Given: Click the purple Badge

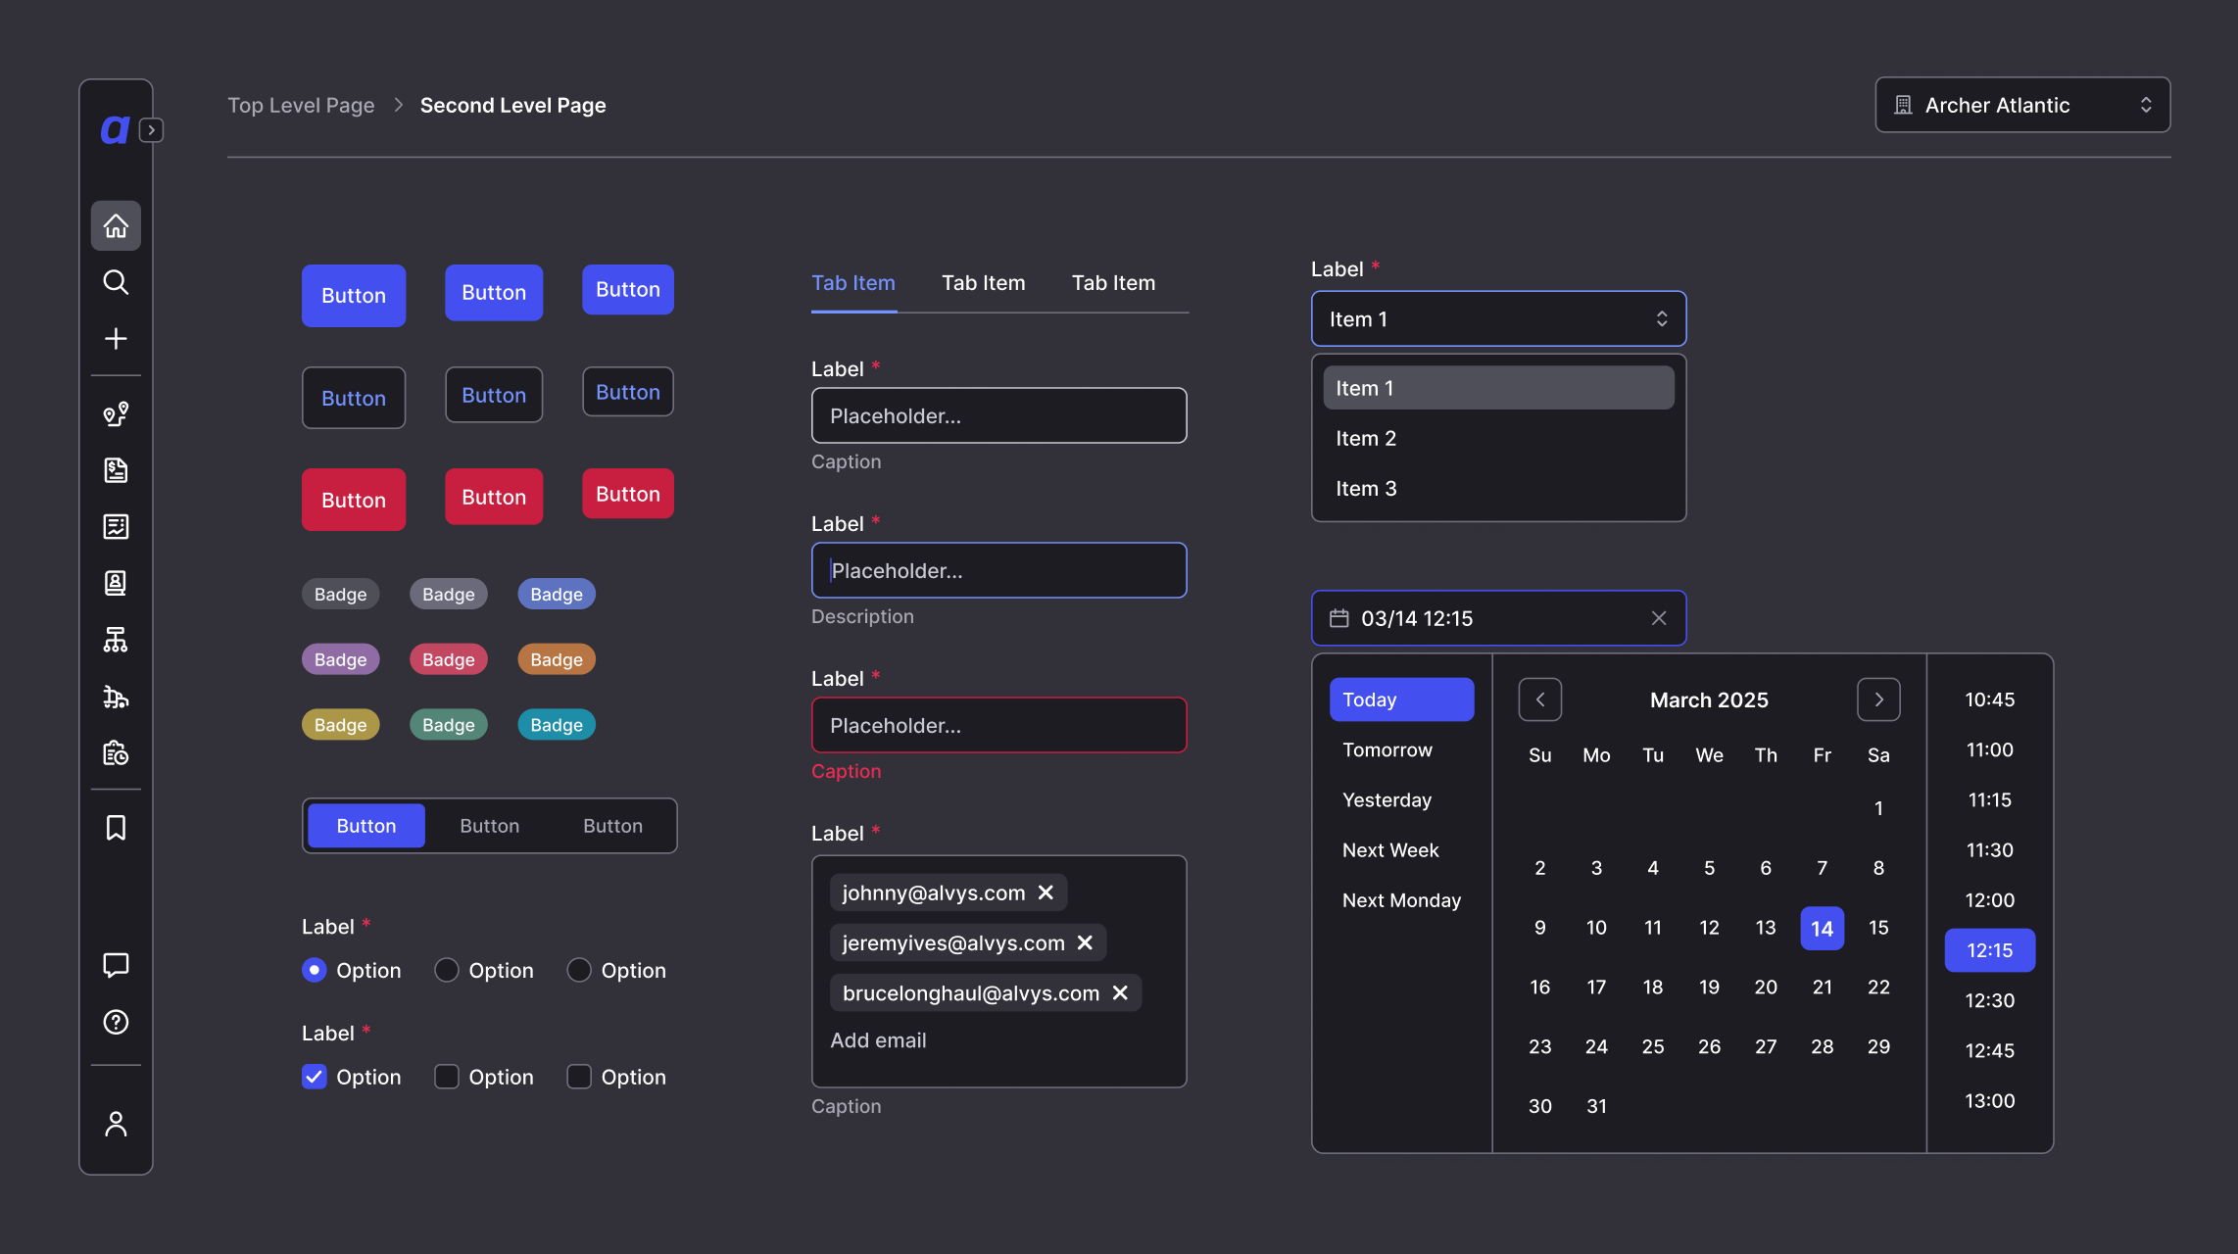Looking at the screenshot, I should coord(340,659).
